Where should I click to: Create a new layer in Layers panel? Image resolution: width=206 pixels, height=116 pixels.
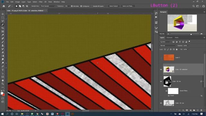coord(198,110)
